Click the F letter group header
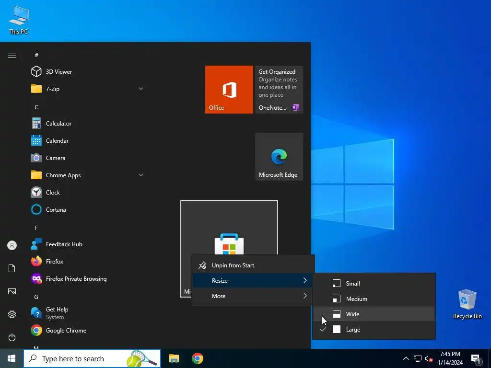 pyautogui.click(x=36, y=228)
